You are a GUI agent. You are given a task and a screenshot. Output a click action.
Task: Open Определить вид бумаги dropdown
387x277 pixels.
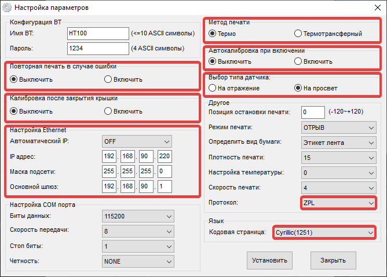tap(338, 143)
